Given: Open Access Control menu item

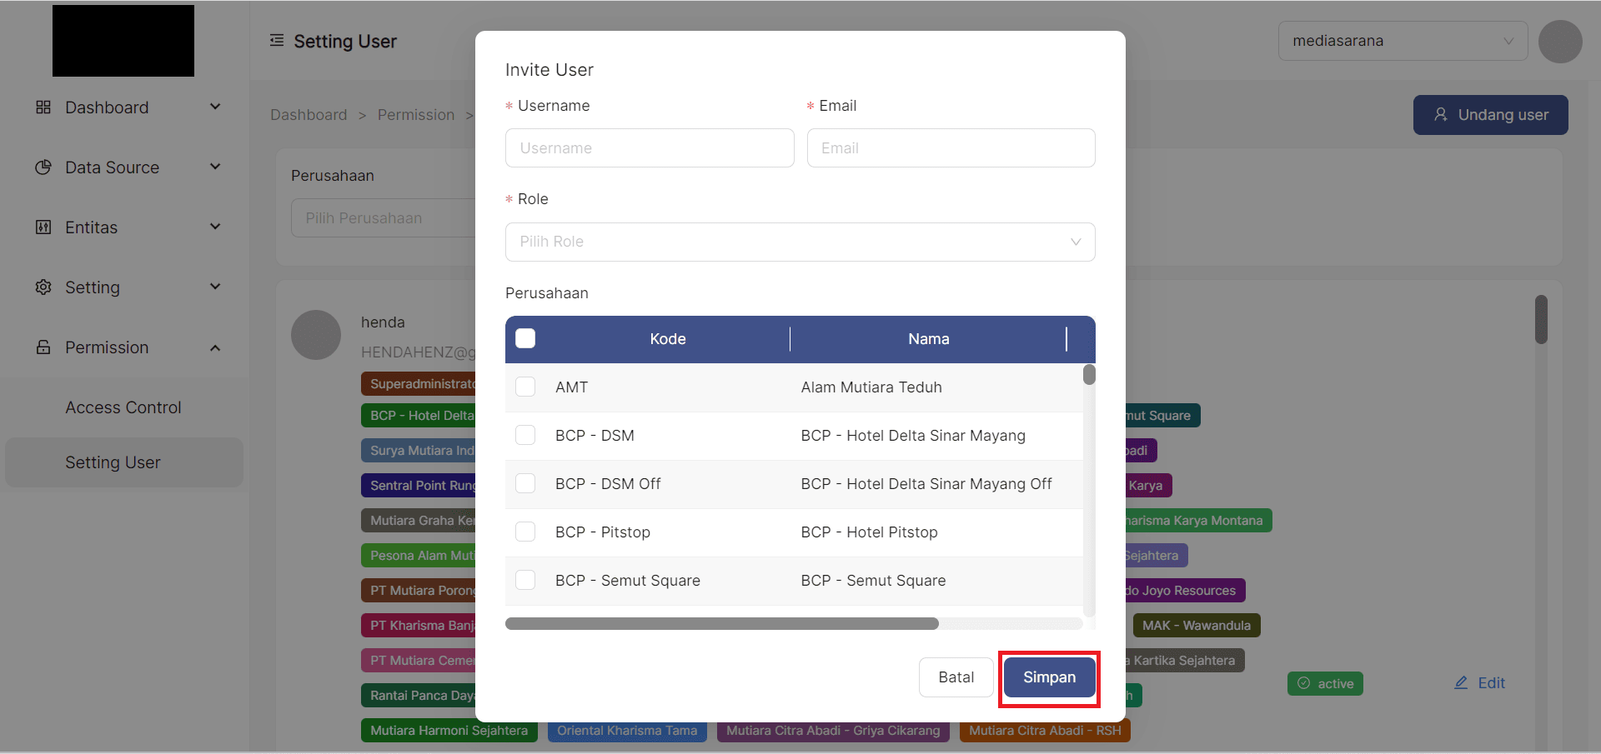Looking at the screenshot, I should click(x=123, y=407).
